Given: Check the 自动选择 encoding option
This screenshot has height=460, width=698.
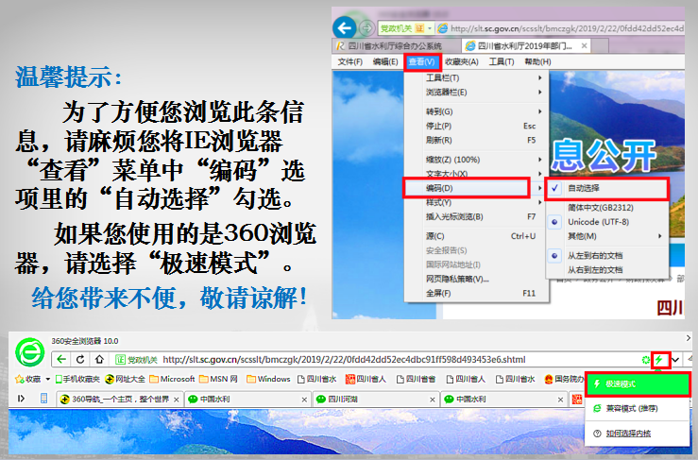Looking at the screenshot, I should pyautogui.click(x=606, y=188).
